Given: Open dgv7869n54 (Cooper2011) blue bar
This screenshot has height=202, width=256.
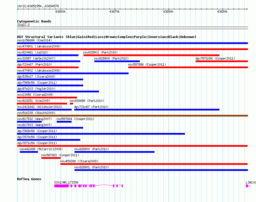Looking at the screenshot, I should tap(101, 134).
